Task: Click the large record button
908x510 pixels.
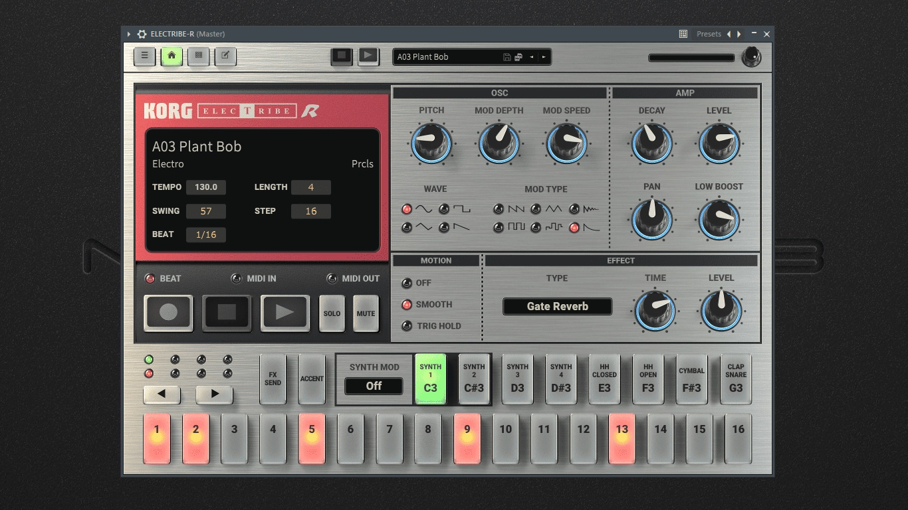Action: [168, 313]
